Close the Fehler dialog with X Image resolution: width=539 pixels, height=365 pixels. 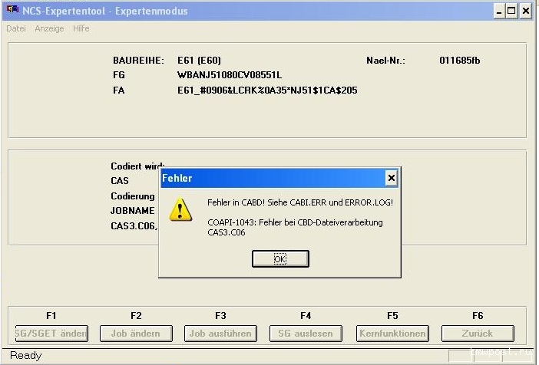(391, 178)
